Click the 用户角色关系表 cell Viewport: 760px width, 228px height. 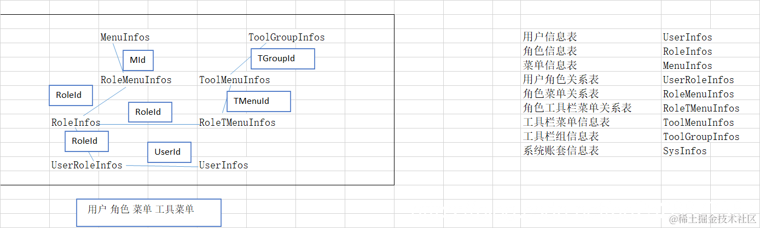(x=561, y=80)
